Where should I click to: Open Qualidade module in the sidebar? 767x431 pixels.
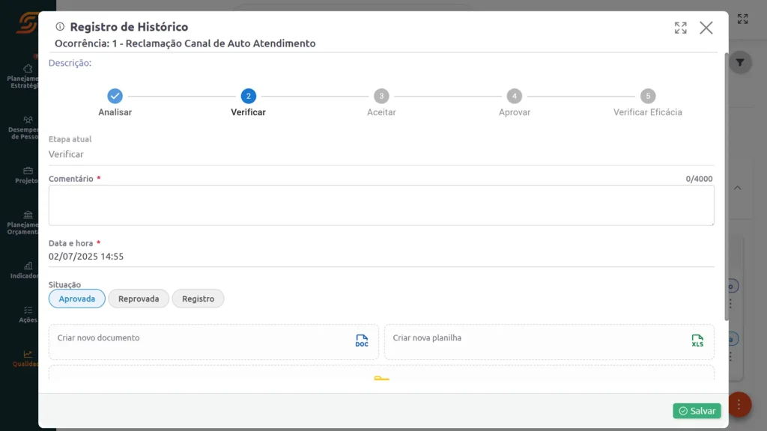[x=25, y=358]
